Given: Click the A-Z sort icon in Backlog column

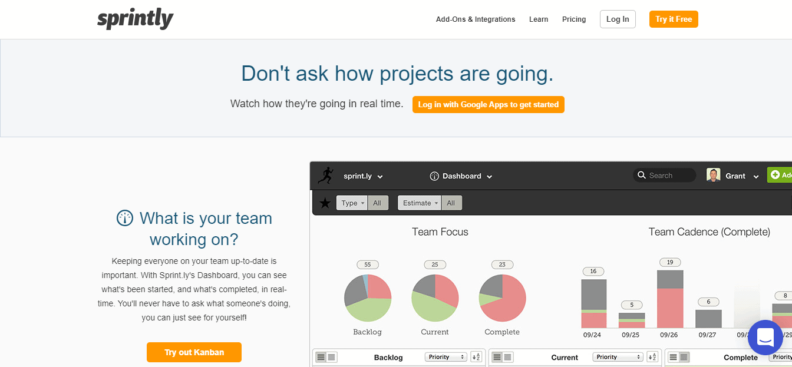Looking at the screenshot, I should click(476, 357).
